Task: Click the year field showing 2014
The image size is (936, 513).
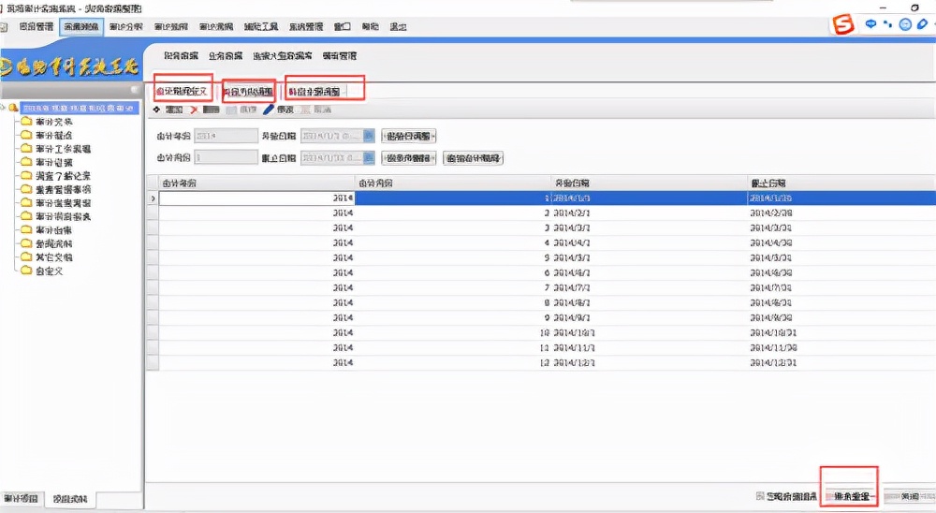Action: 227,136
